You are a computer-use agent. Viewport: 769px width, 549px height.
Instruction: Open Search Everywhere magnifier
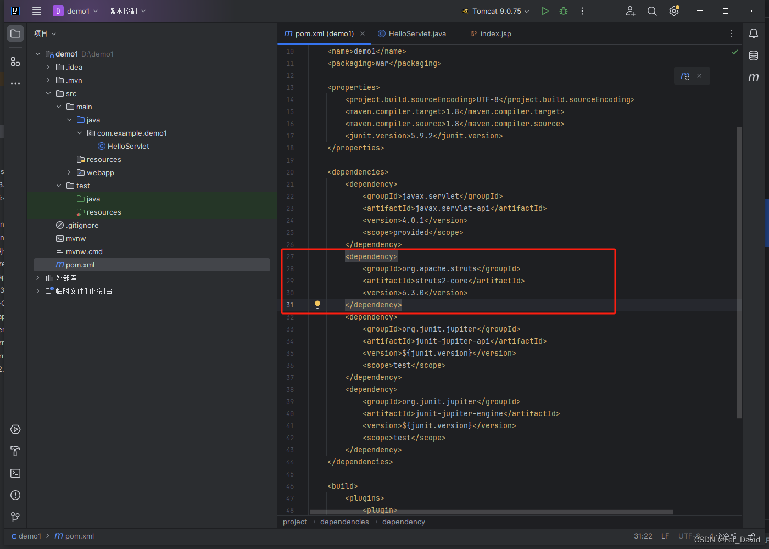[x=652, y=11]
